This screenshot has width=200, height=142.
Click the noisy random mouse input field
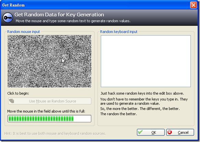(x=50, y=61)
